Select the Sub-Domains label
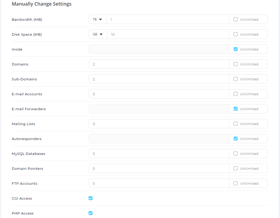The image size is (280, 218). pyautogui.click(x=24, y=79)
